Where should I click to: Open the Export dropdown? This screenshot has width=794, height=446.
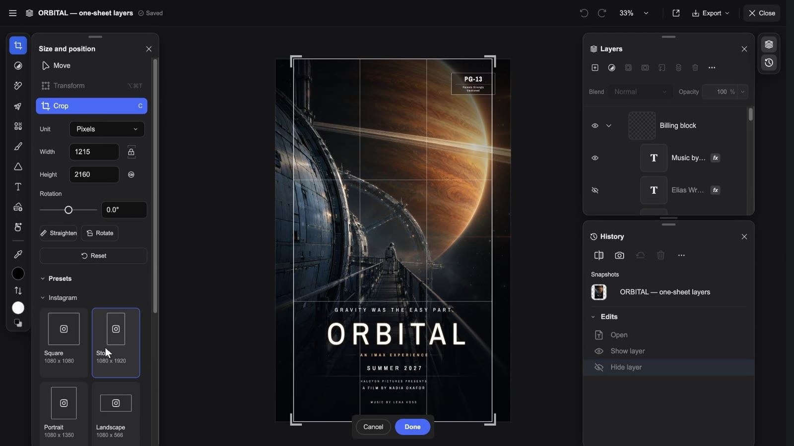click(711, 13)
